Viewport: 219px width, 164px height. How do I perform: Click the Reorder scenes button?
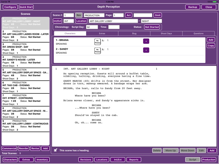coord(24,148)
